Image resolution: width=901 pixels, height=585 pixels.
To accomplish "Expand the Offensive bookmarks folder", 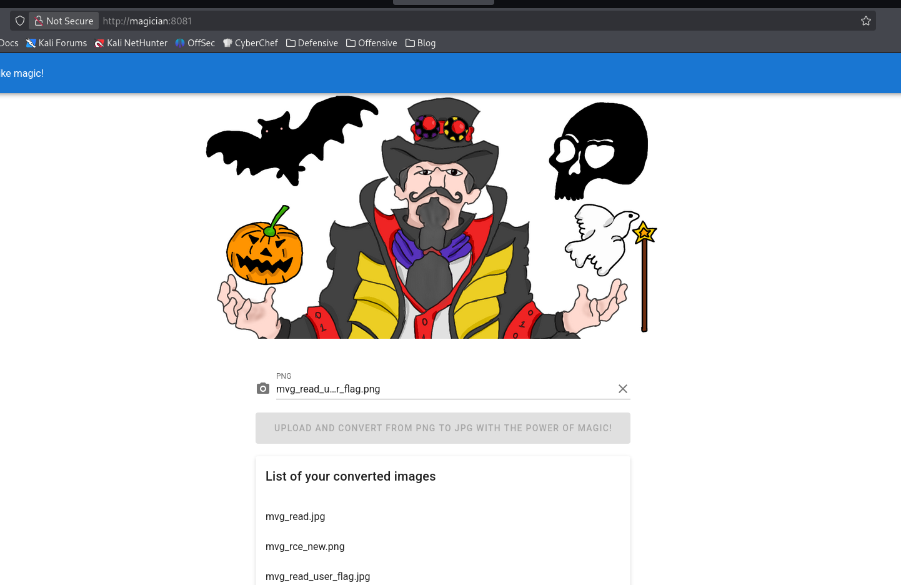I will click(372, 43).
